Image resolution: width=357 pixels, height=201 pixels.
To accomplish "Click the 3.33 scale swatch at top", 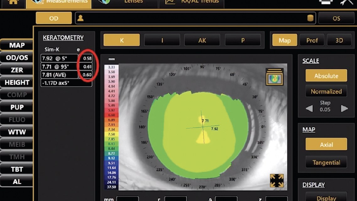I will tap(111, 67).
